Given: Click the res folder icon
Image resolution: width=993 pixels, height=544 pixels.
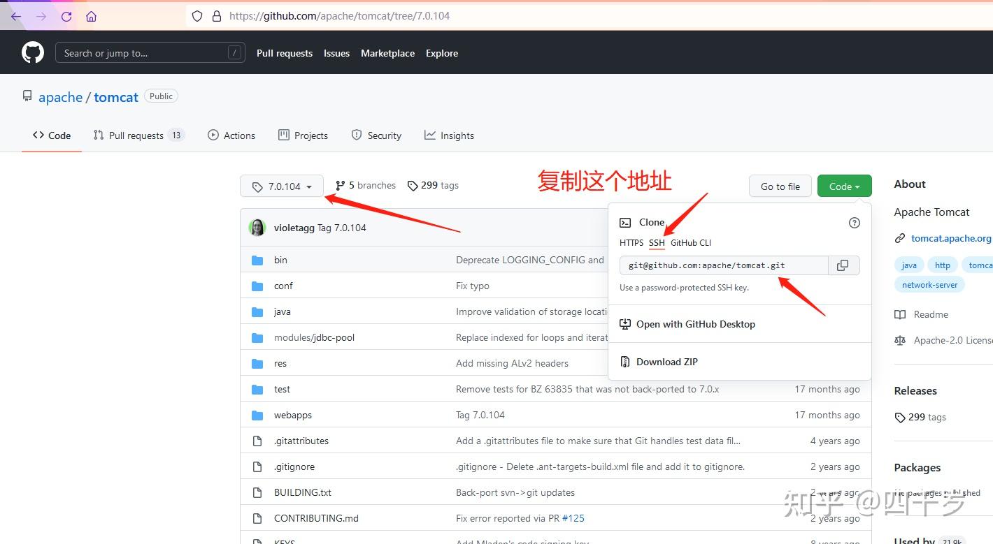Looking at the screenshot, I should click(258, 364).
